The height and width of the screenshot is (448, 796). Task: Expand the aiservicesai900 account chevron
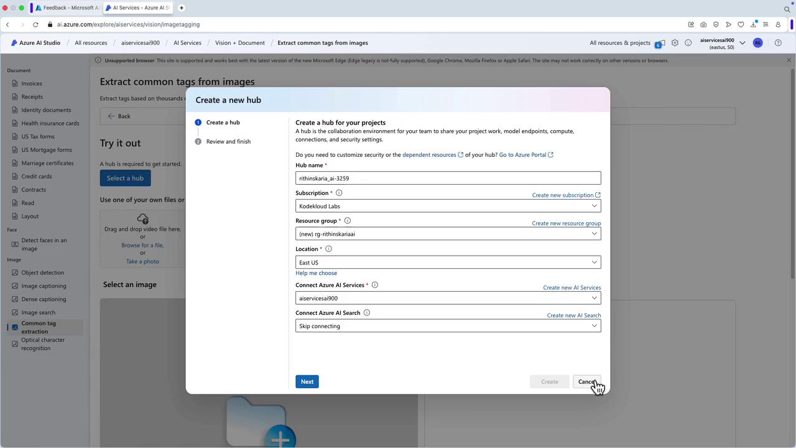point(743,43)
